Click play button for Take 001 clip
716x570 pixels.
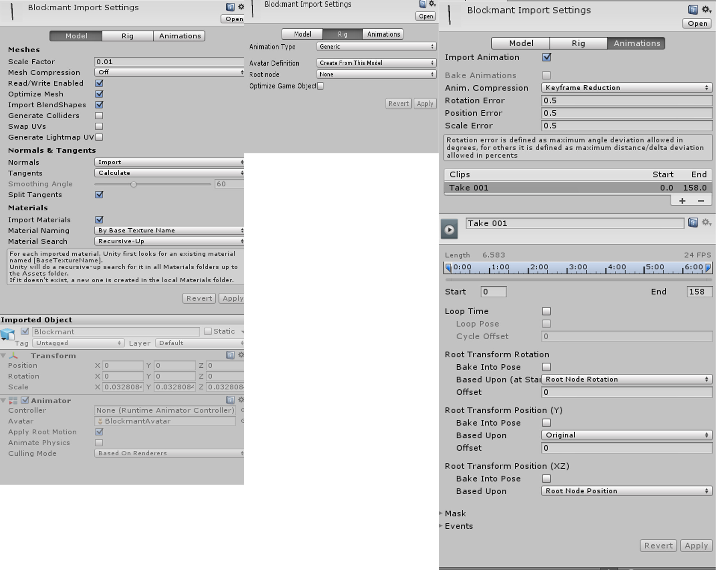(x=449, y=229)
